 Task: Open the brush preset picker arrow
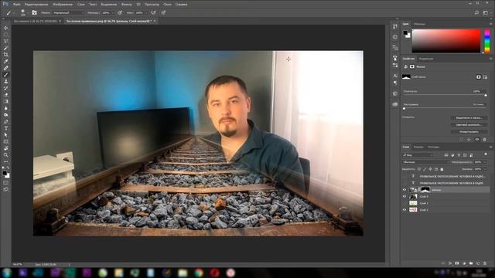[27, 13]
